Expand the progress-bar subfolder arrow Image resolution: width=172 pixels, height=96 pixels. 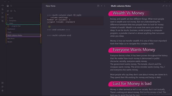[x=10, y=26]
